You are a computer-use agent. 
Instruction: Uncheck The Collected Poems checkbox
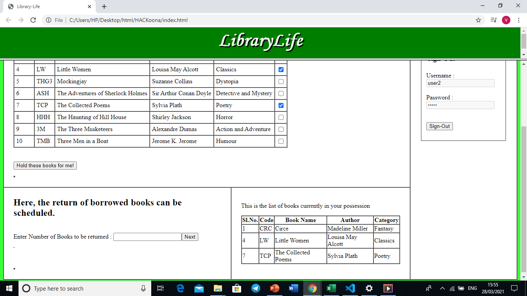(281, 105)
